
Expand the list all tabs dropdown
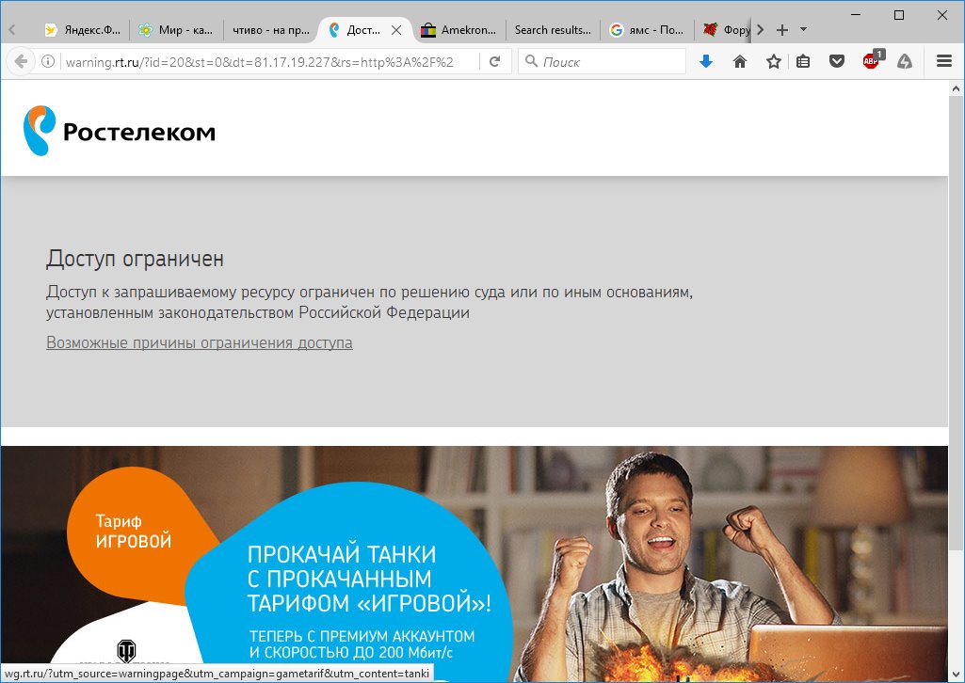pos(803,29)
